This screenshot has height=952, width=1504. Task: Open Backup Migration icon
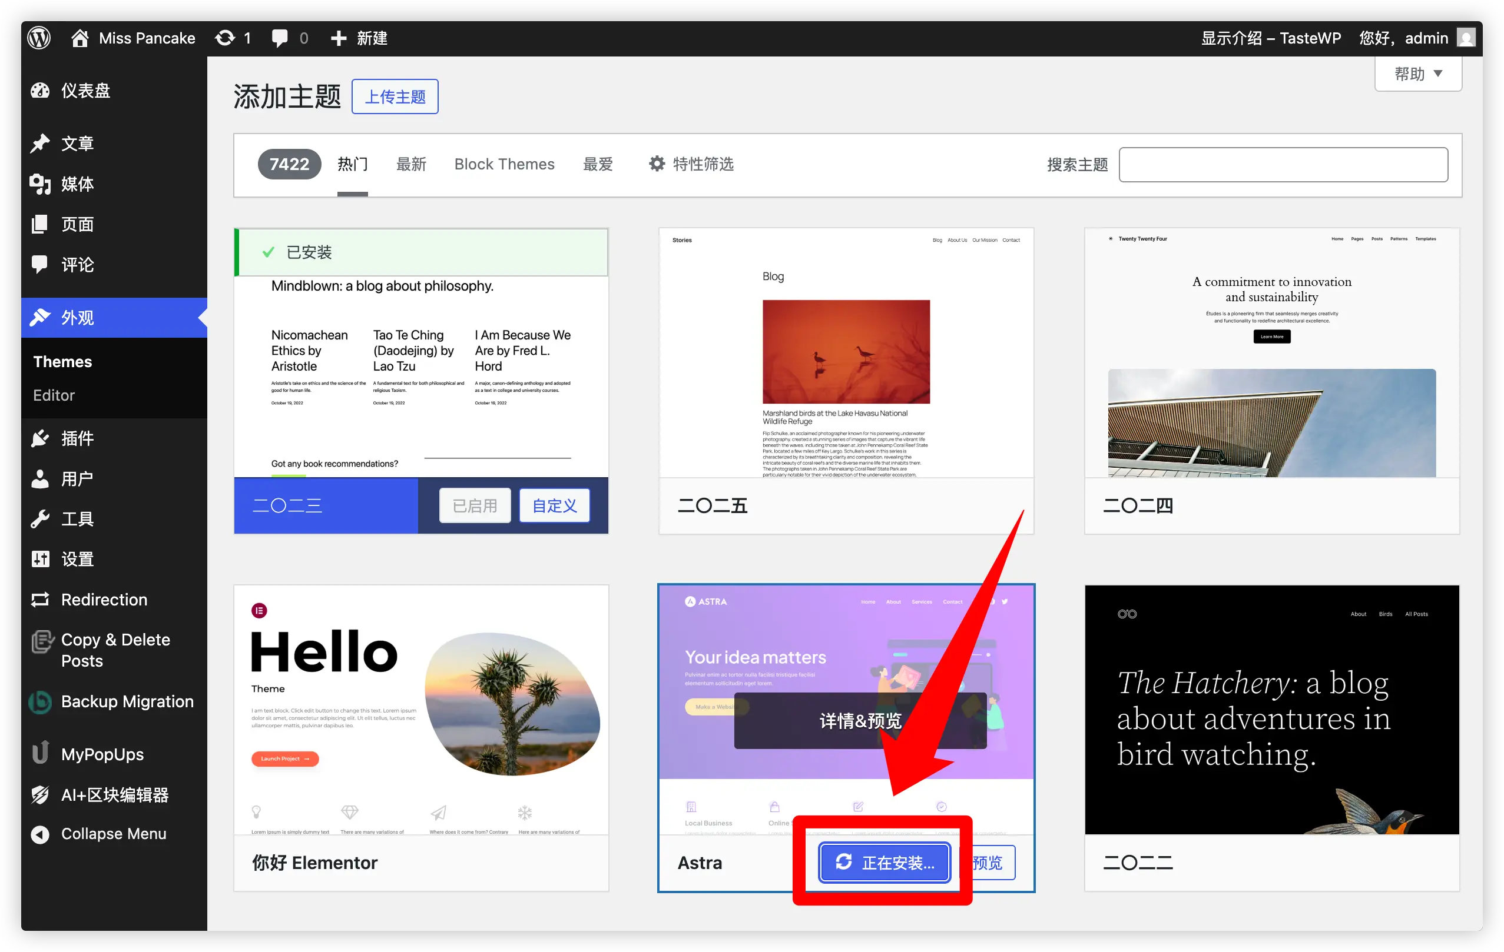coord(40,702)
